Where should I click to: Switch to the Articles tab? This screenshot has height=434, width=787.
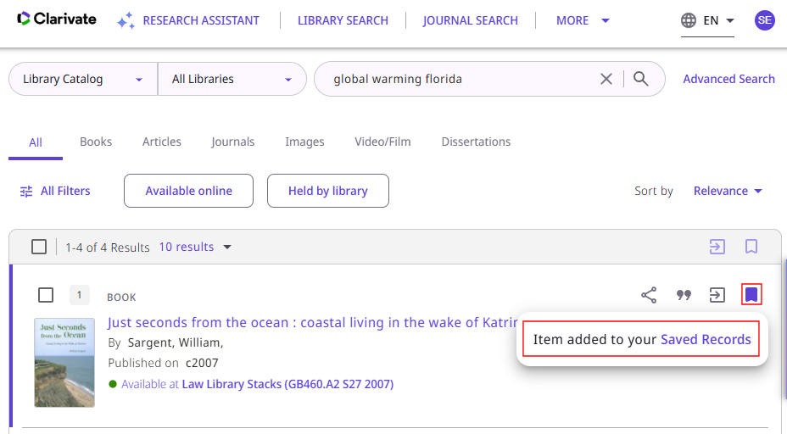(x=161, y=142)
